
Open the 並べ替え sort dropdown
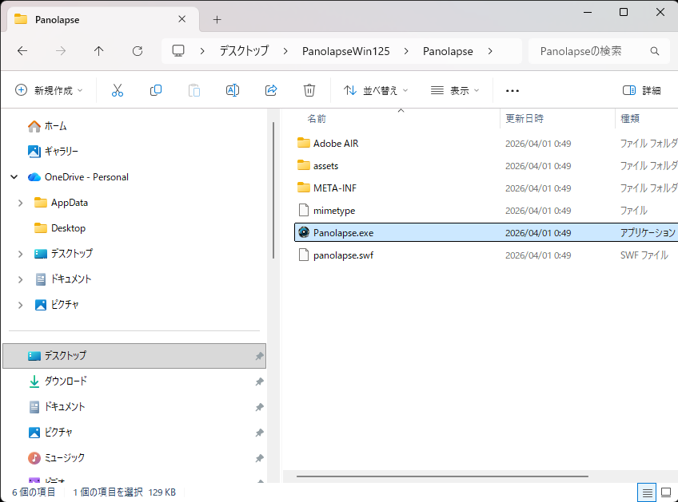point(376,90)
